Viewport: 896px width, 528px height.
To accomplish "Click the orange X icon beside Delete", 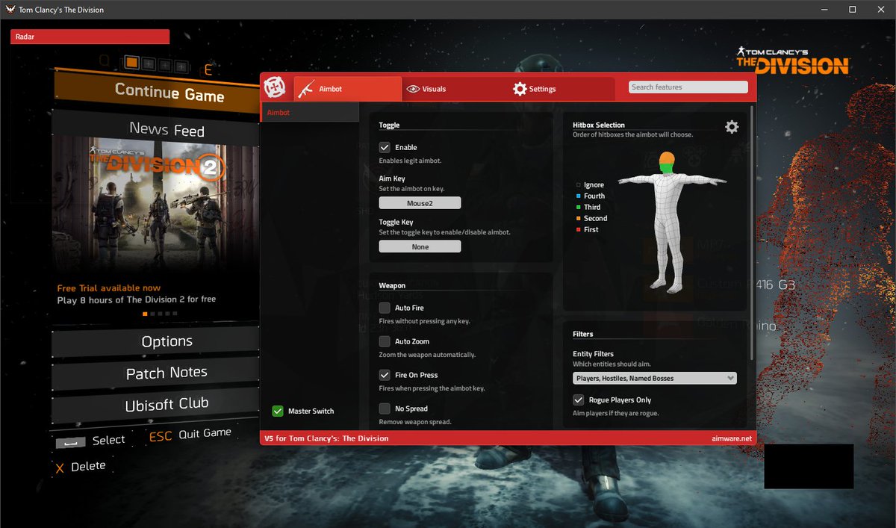I will [x=60, y=468].
